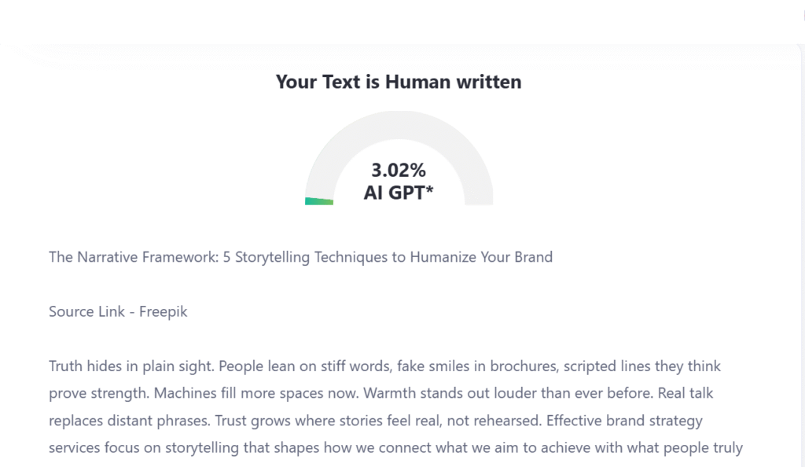The image size is (805, 467).
Task: Click the word "Freepik"
Action: 164,312
